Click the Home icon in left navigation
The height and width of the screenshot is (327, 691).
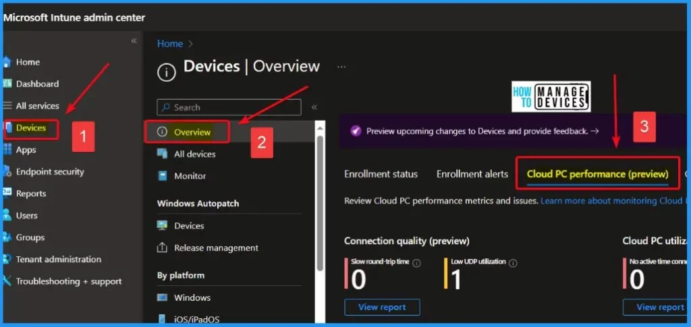point(7,62)
